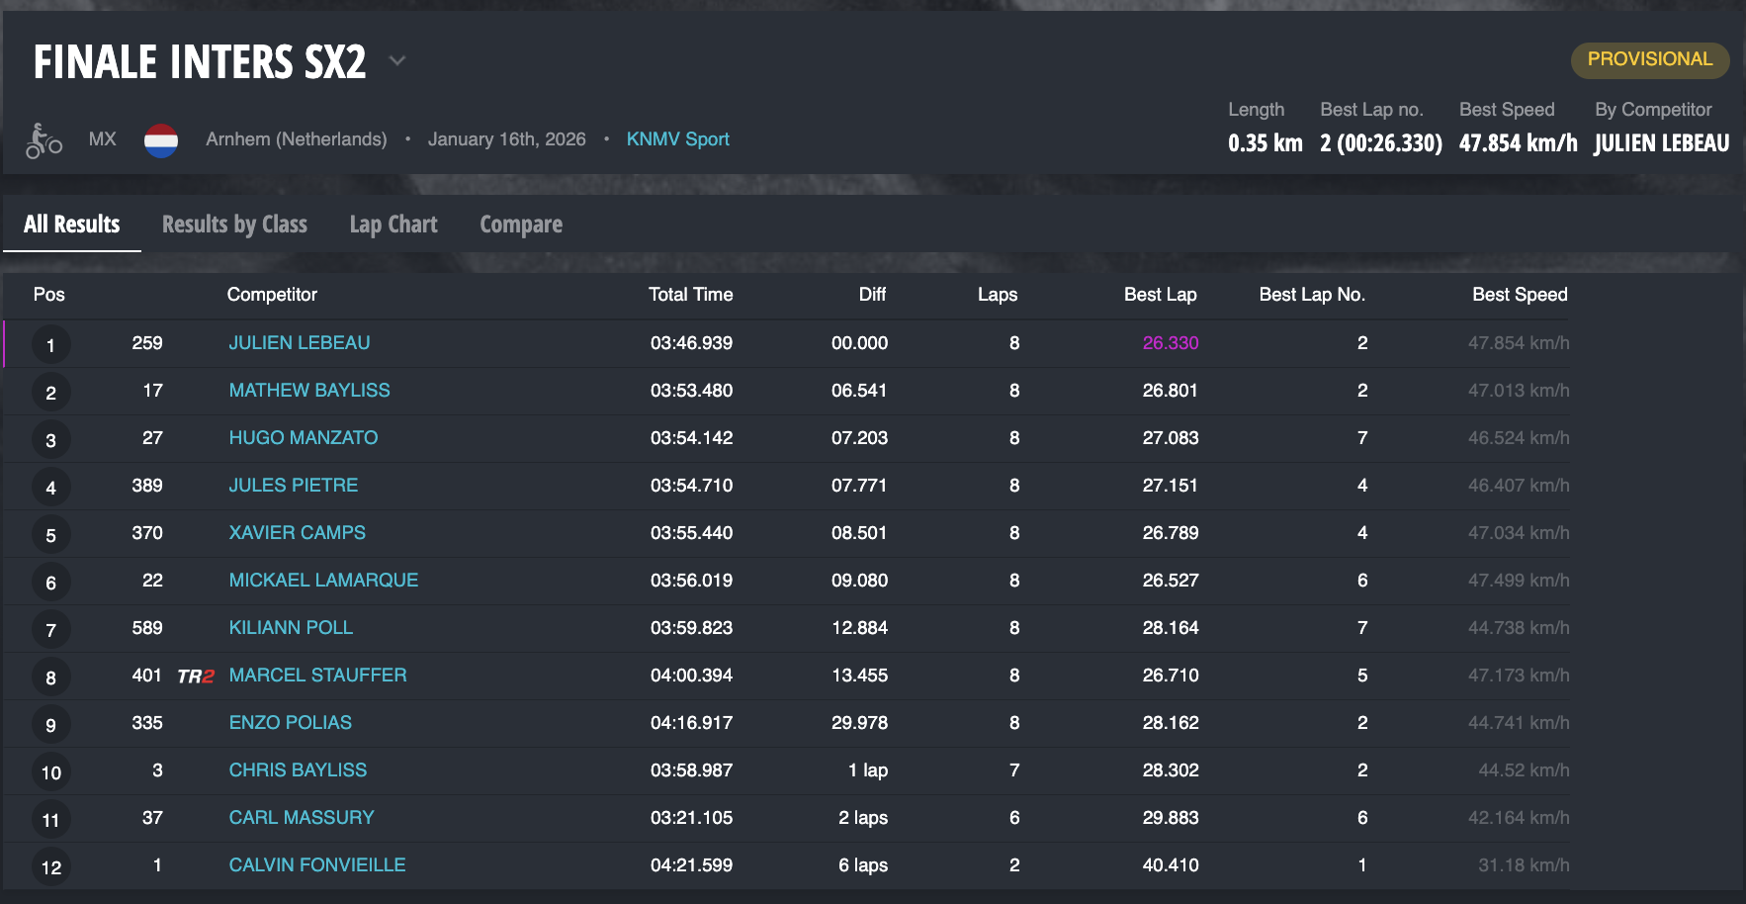This screenshot has height=904, width=1746.
Task: Click the position 1 circle badge
Action: [x=50, y=345]
